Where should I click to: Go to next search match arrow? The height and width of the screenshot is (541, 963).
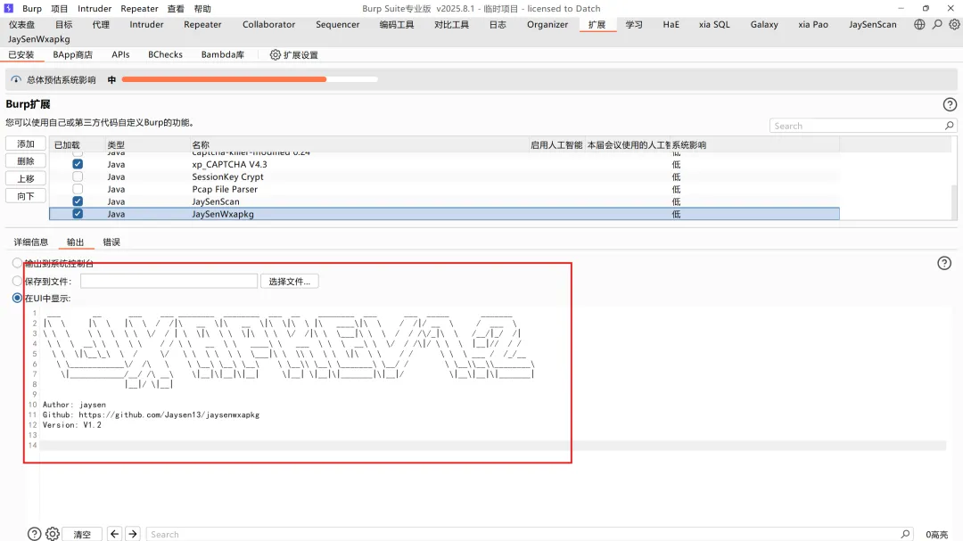[x=133, y=534]
